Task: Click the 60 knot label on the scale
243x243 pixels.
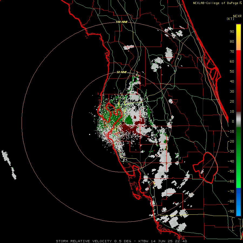Action: click(232, 62)
